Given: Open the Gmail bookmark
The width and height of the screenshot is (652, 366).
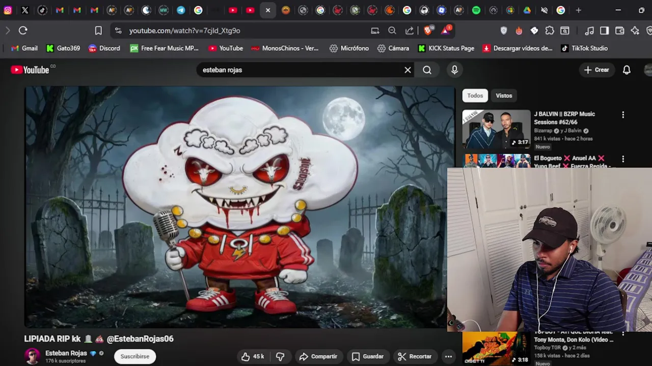Looking at the screenshot, I should click(x=24, y=48).
